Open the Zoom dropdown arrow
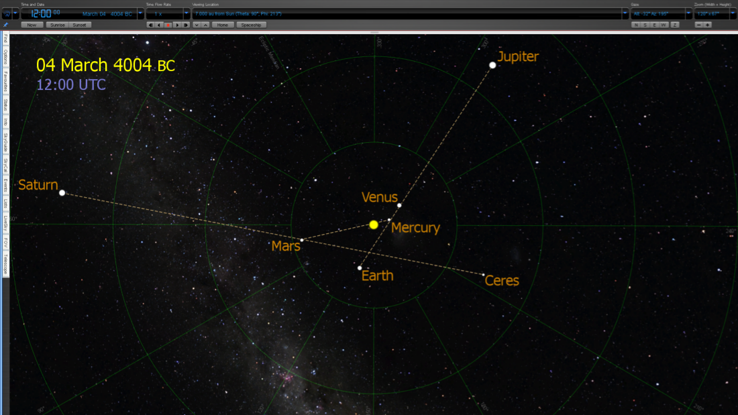The image size is (738, 415). coord(733,13)
